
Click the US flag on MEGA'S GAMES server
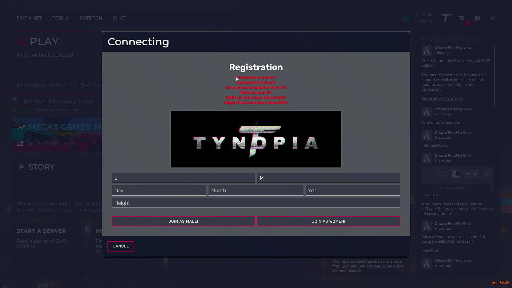coord(20,143)
